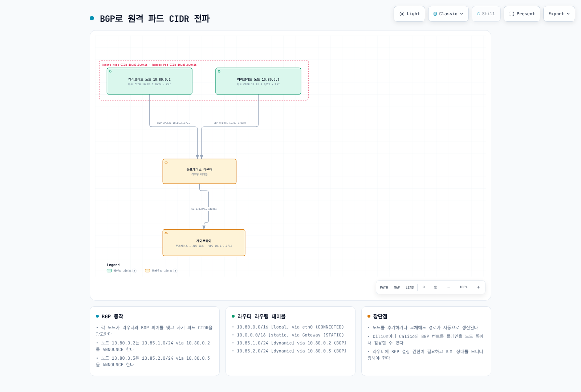Open the Classic style dropdown
Screen dimensions: 581x392
[x=448, y=14]
